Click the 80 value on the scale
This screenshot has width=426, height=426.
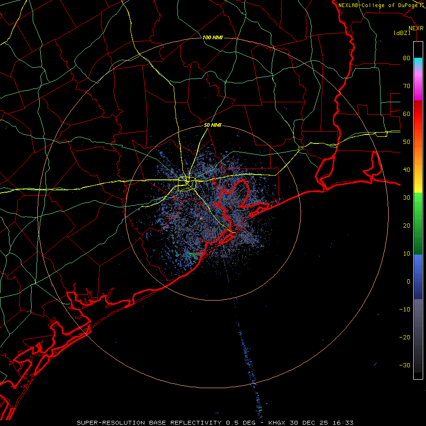pyautogui.click(x=407, y=58)
